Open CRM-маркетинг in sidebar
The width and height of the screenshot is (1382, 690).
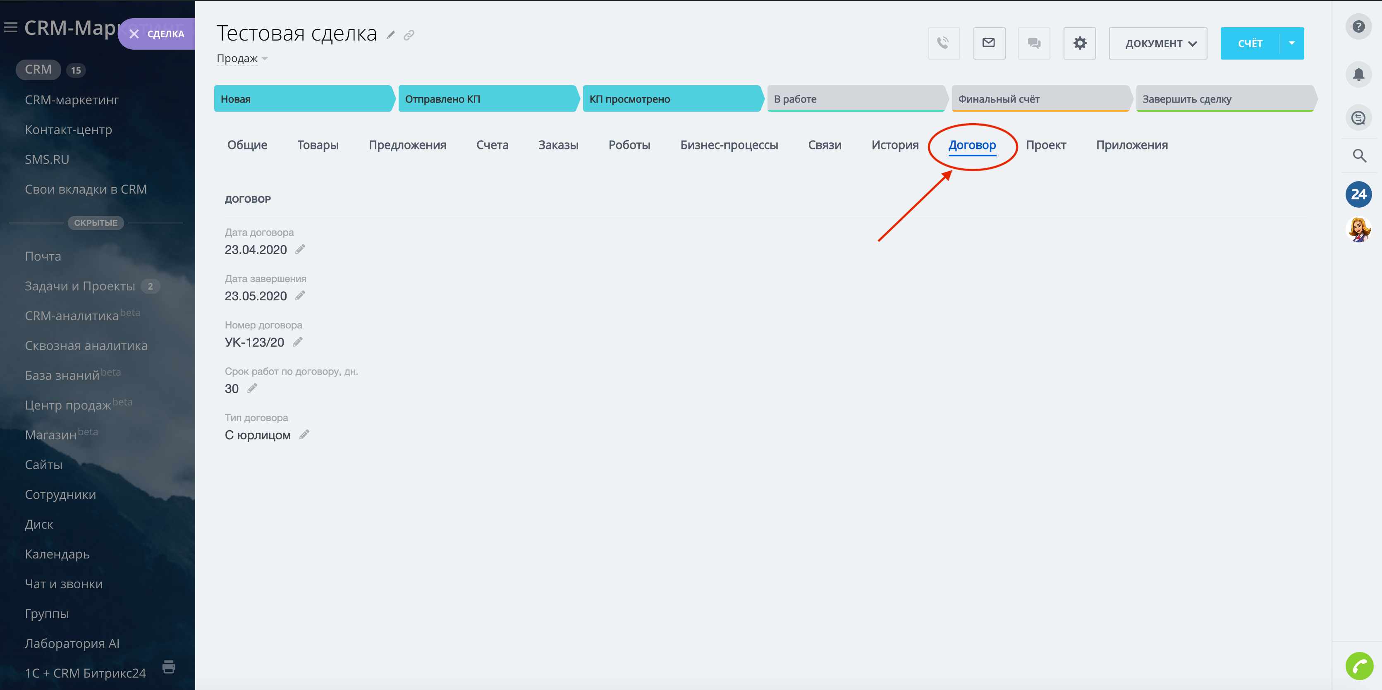(x=72, y=100)
